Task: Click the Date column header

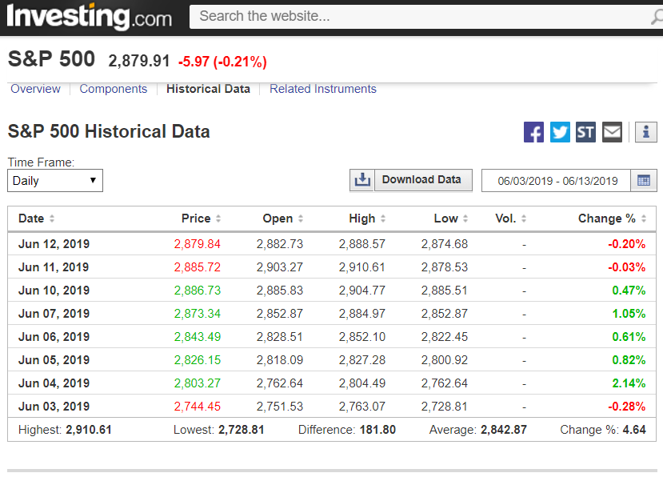Action: (x=31, y=218)
